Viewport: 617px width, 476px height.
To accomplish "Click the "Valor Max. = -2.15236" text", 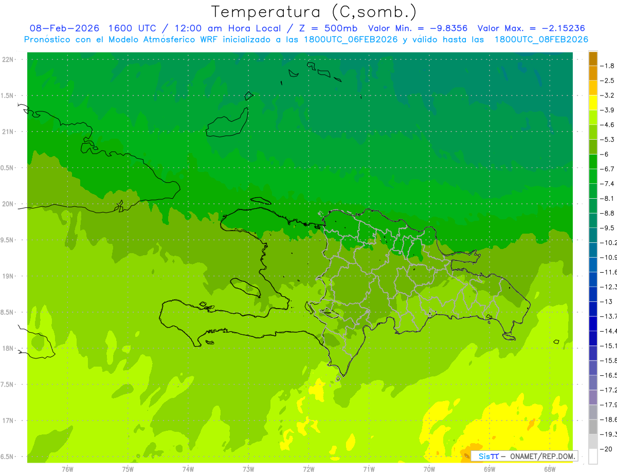I will pos(531,28).
